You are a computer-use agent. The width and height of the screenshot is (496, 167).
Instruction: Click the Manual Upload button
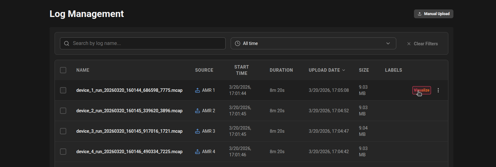(434, 14)
